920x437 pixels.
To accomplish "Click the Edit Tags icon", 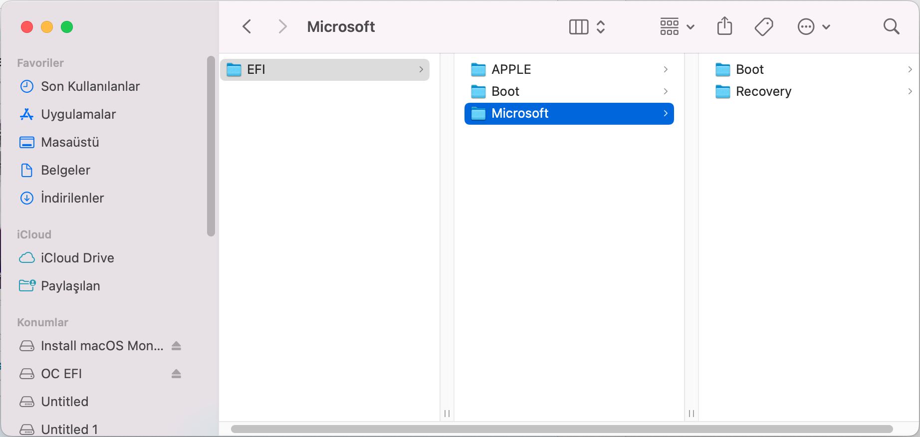I will coord(764,26).
